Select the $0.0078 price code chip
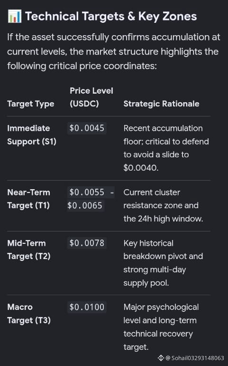Image resolution: width=228 pixels, height=366 pixels. [x=87, y=243]
